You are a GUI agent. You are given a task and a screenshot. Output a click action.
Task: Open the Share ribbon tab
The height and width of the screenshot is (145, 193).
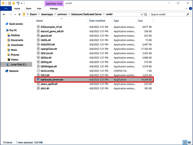28,9
